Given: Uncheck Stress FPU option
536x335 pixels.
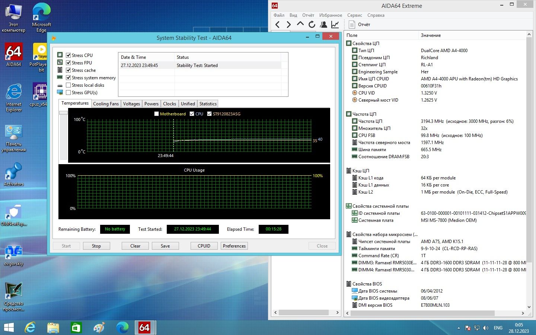Looking at the screenshot, I should [x=68, y=63].
